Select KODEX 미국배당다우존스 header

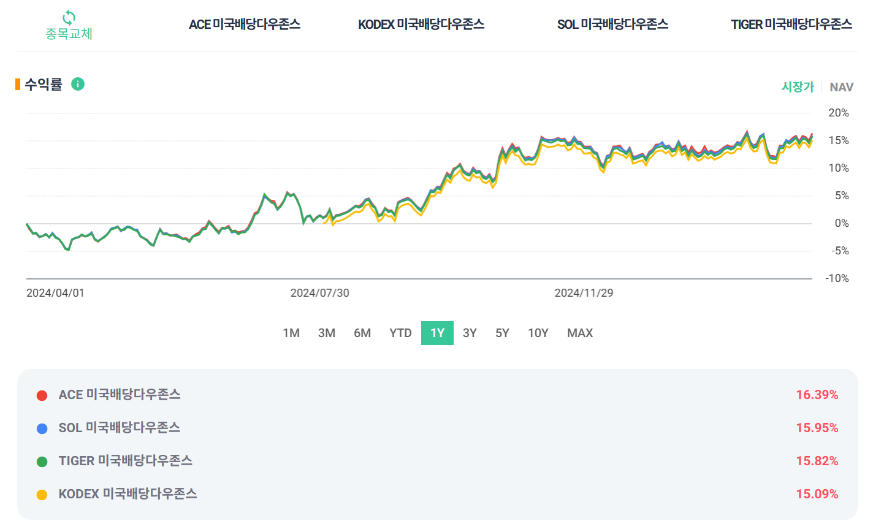click(x=421, y=25)
